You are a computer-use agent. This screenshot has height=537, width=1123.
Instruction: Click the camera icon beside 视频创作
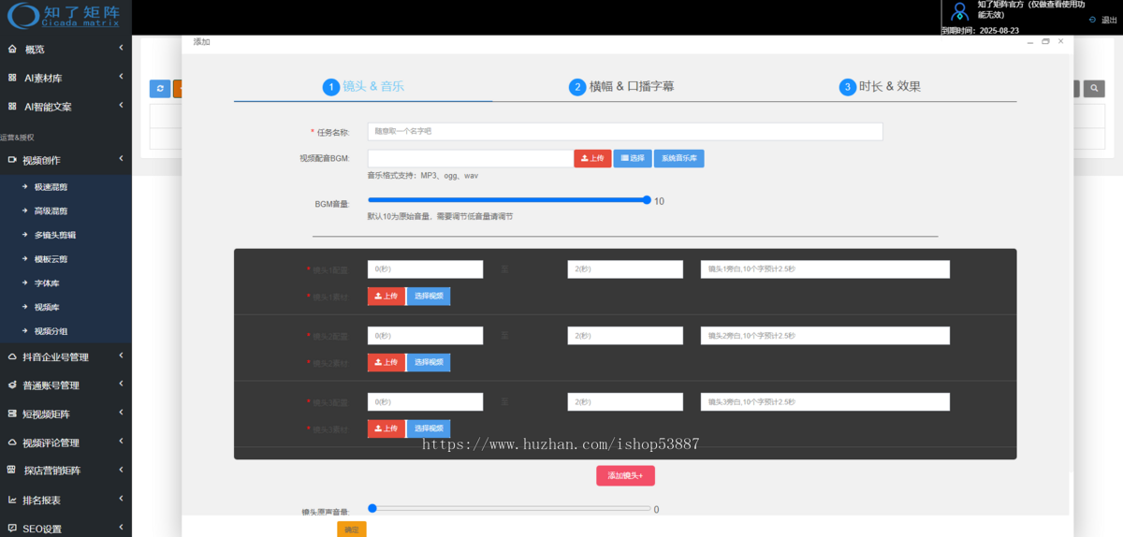point(12,160)
